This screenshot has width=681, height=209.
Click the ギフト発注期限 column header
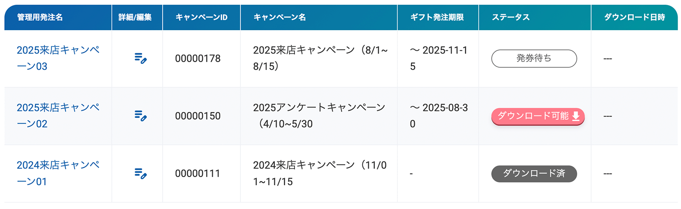click(x=437, y=17)
